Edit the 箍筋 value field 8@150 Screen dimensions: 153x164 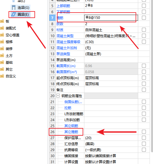click(x=111, y=18)
